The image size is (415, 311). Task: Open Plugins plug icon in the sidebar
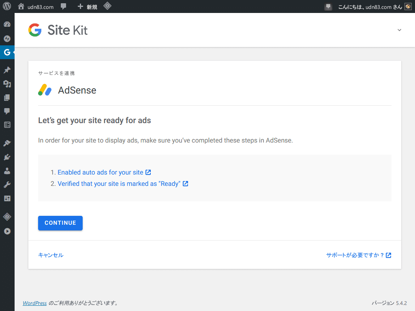[7, 157]
